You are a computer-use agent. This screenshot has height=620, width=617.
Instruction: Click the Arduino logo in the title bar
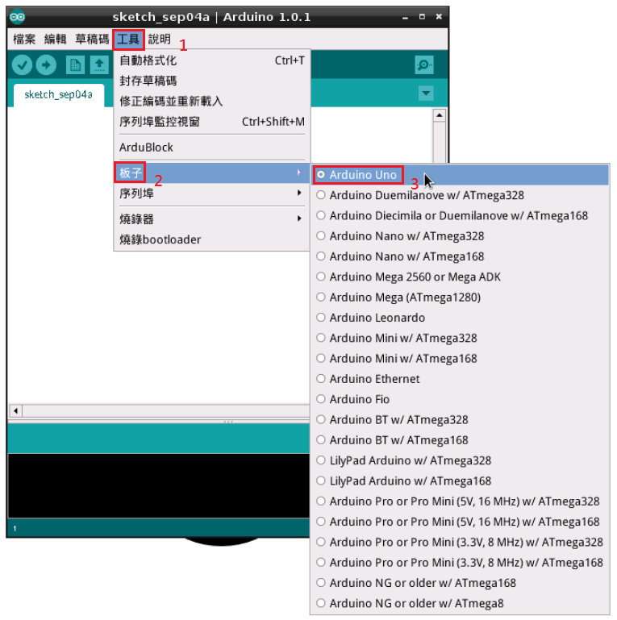18,17
